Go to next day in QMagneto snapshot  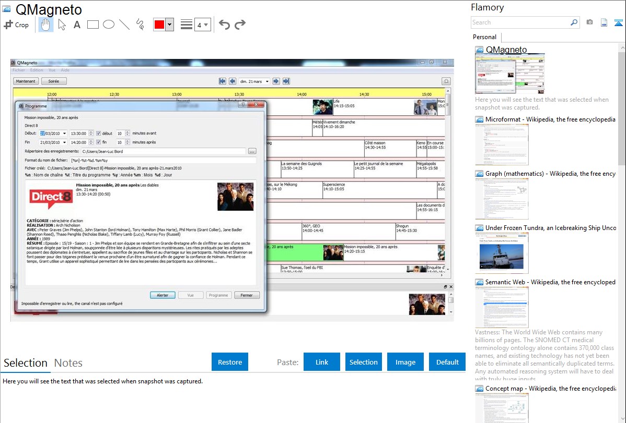276,81
